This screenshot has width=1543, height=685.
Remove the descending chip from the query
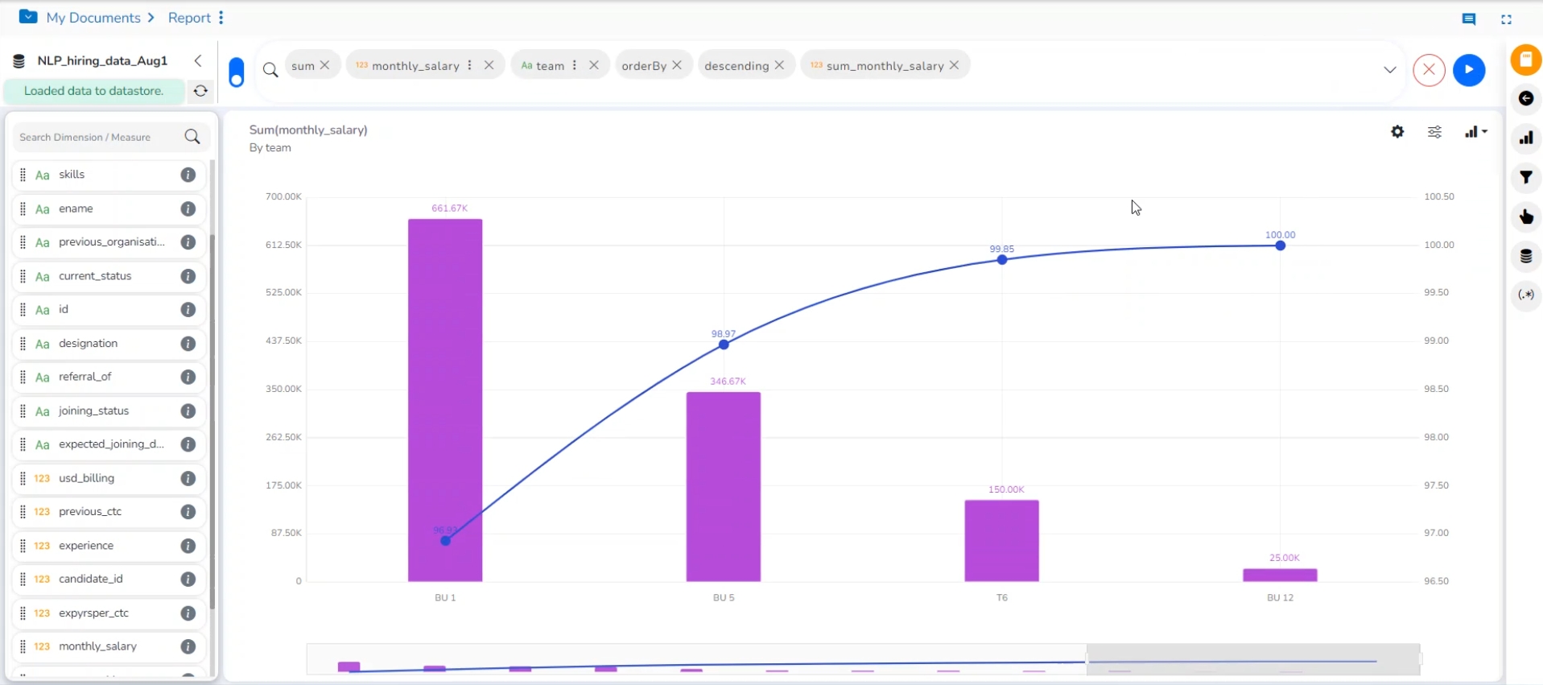click(x=779, y=65)
